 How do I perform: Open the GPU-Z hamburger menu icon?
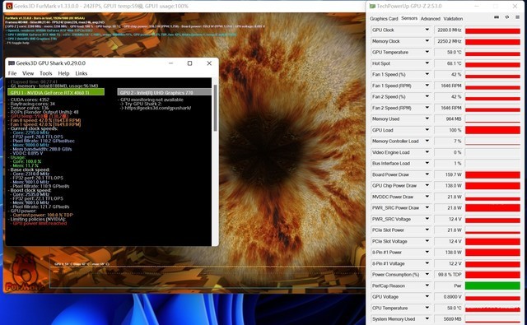pos(517,17)
